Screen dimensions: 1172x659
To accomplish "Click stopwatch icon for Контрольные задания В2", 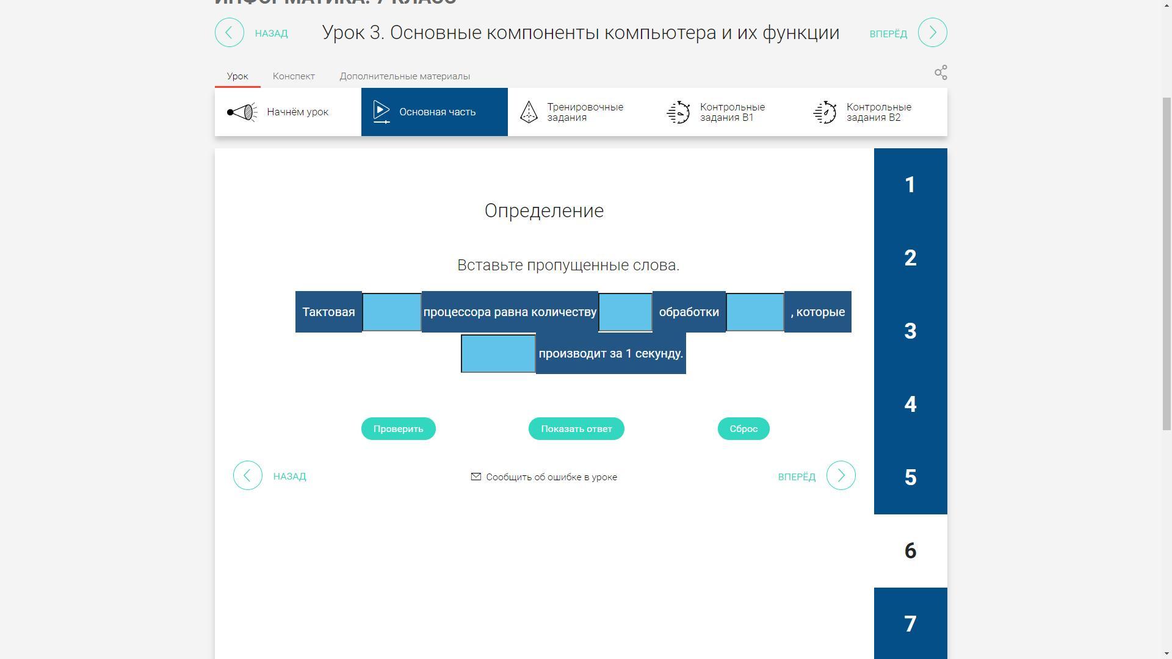I will tap(825, 112).
